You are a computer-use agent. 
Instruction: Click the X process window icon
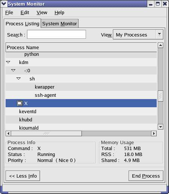(20, 103)
